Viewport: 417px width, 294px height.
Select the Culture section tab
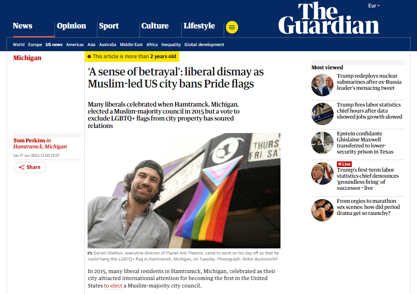pyautogui.click(x=155, y=26)
